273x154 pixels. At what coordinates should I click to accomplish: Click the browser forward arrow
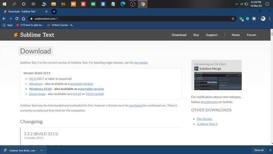[x=10, y=19]
